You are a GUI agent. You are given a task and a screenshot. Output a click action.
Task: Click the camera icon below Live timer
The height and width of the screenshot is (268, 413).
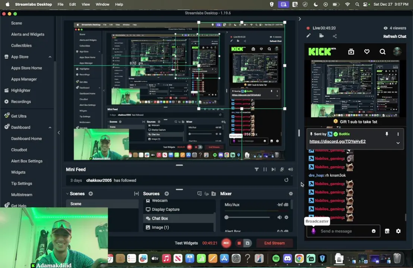click(x=321, y=36)
